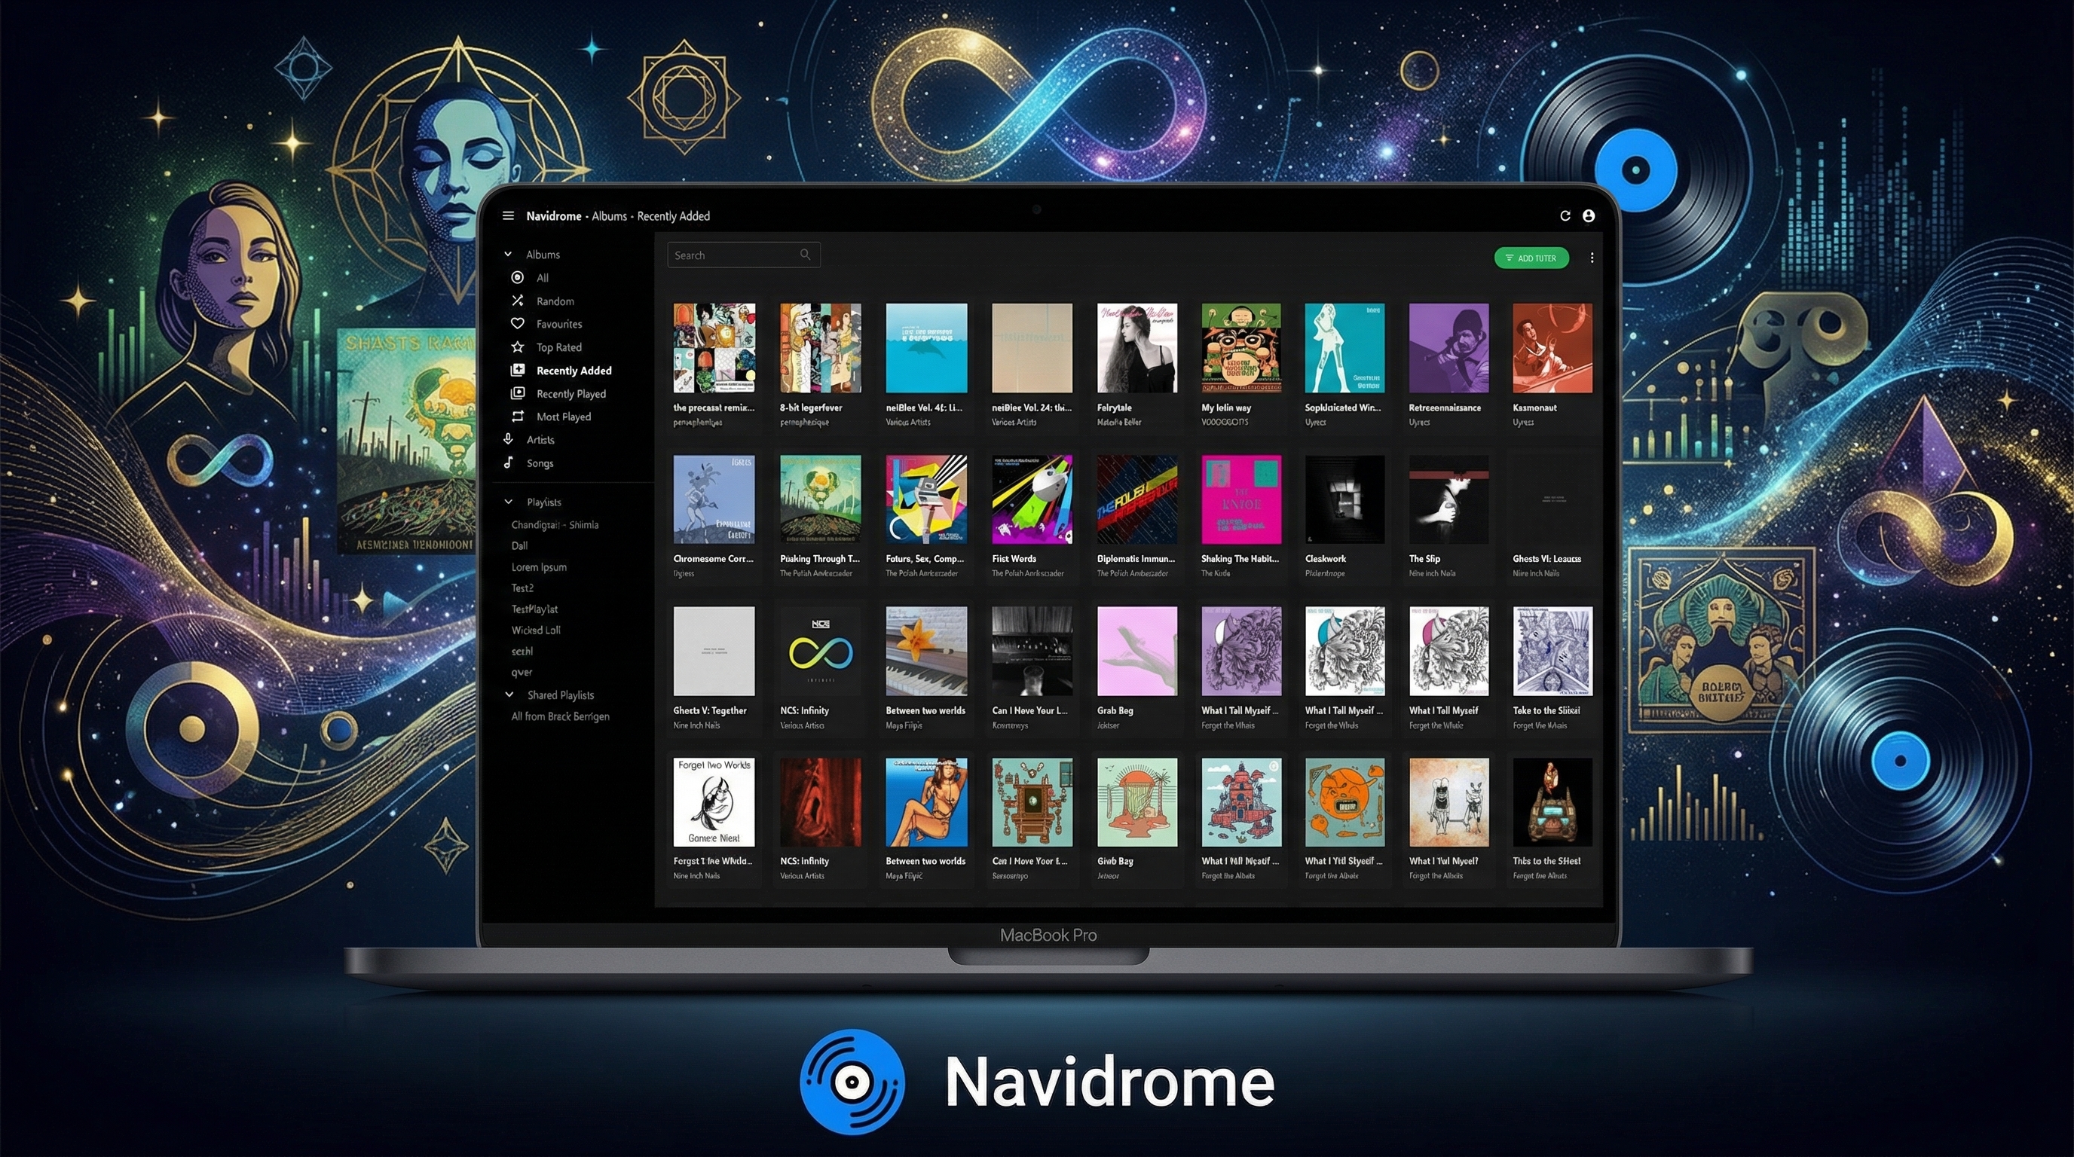Image resolution: width=2074 pixels, height=1157 pixels.
Task: Click the Ghosts VI: Locusts album title
Action: [1546, 558]
